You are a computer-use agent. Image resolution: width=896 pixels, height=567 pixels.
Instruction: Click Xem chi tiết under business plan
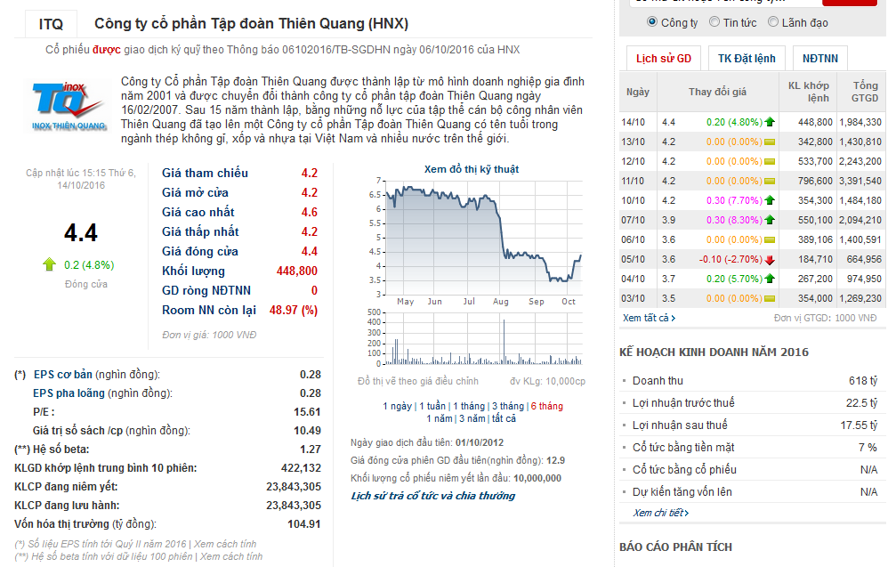[x=660, y=513]
